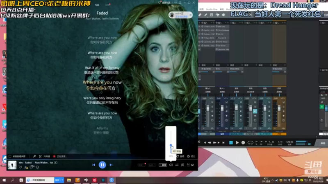The height and width of the screenshot is (184, 328).
Task: Solo mixer channel 5
Action: tap(227, 107)
